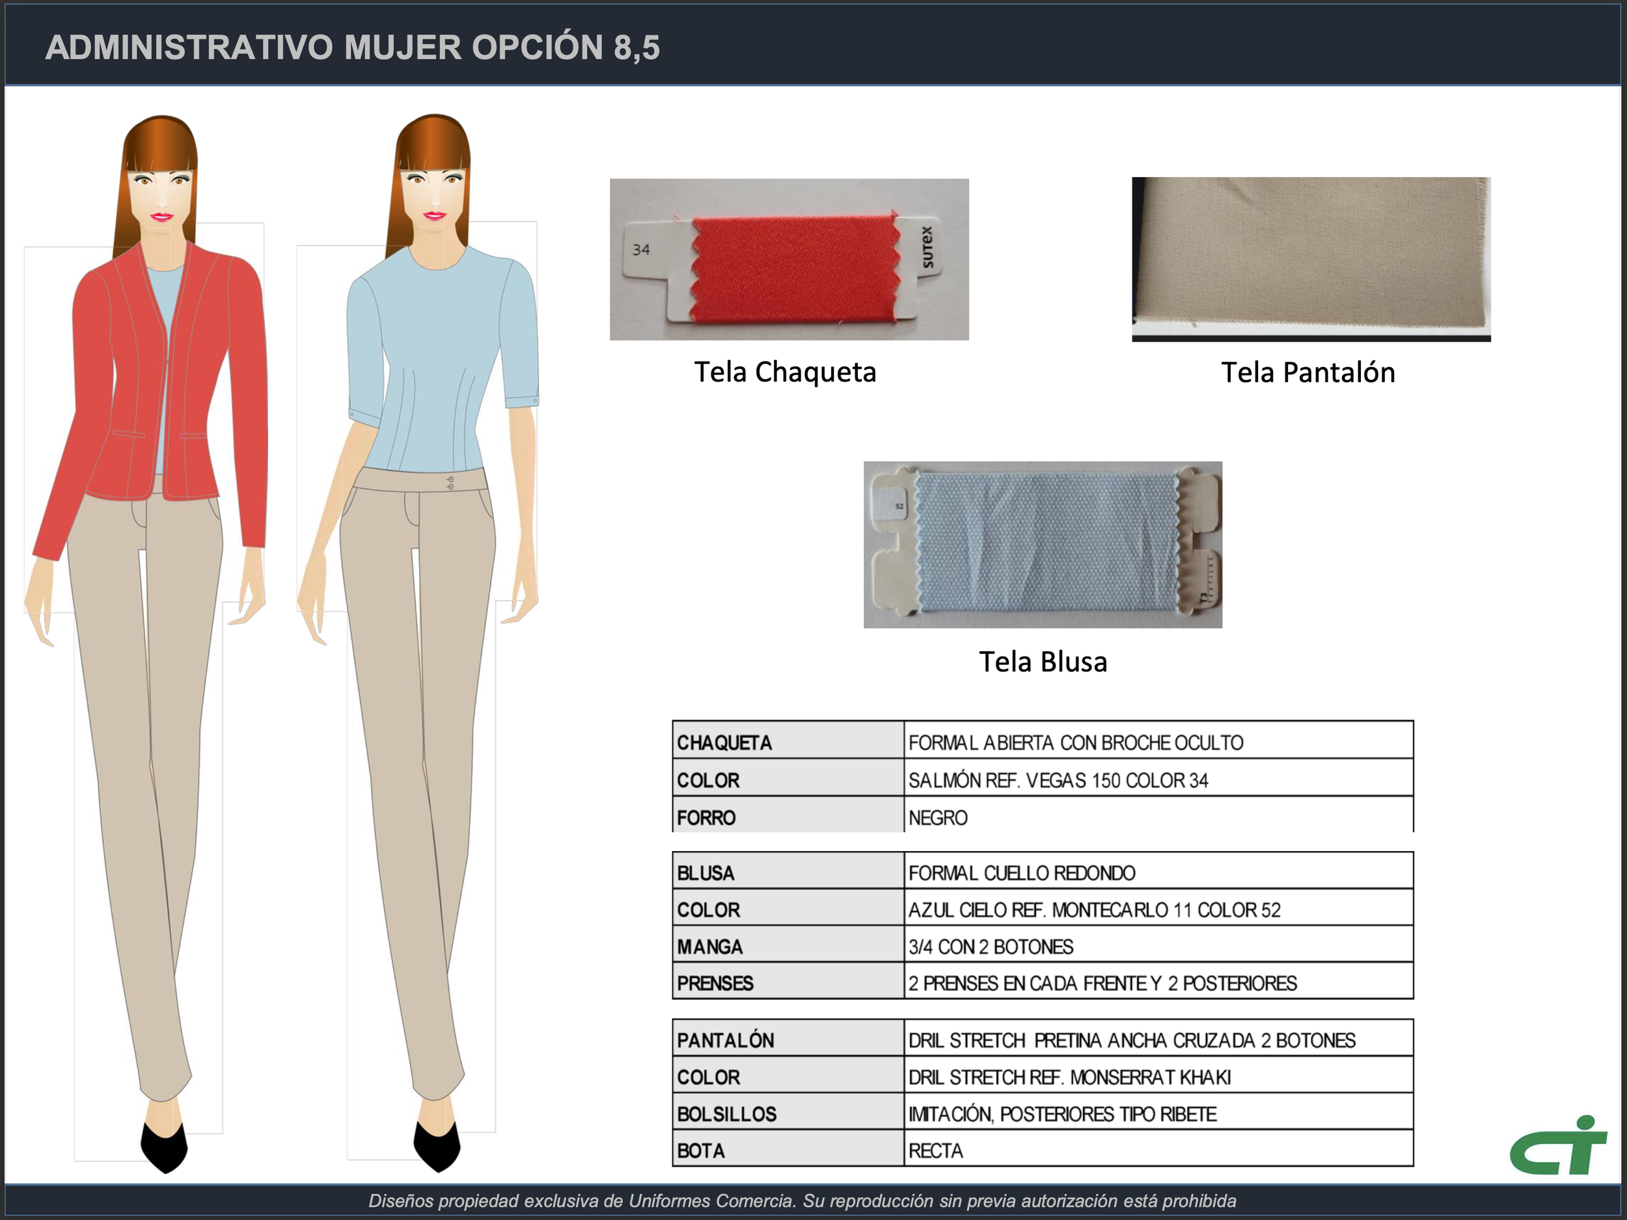Click the BOLSILLOS imitación description cell
1627x1220 pixels.
1158,1114
